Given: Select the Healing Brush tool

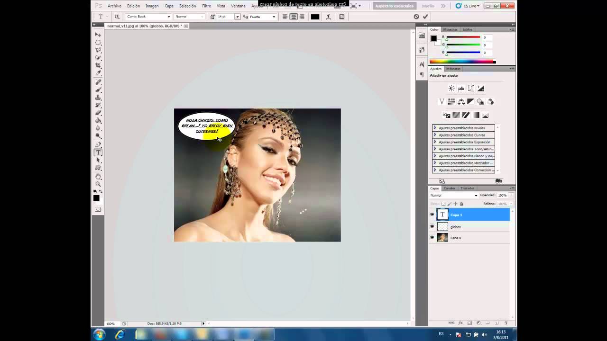Looking at the screenshot, I should click(x=98, y=82).
